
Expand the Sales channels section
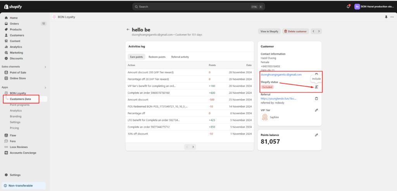pos(45,67)
